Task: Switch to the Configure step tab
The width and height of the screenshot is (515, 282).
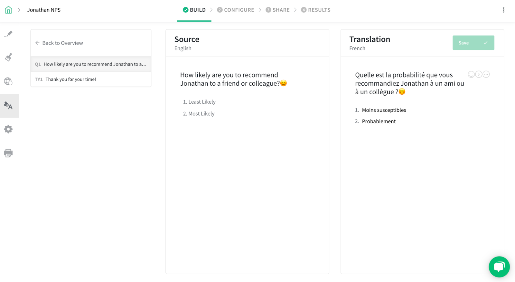Action: 236,10
